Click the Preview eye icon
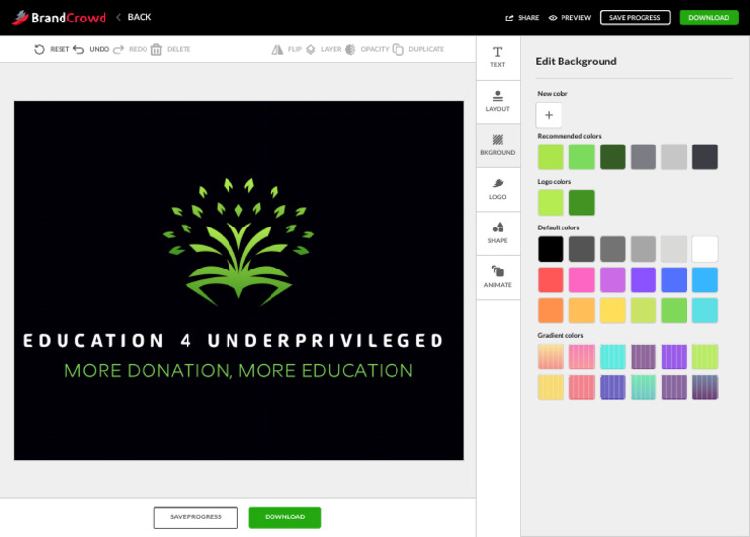Screen dimensions: 750x537 [x=553, y=18]
